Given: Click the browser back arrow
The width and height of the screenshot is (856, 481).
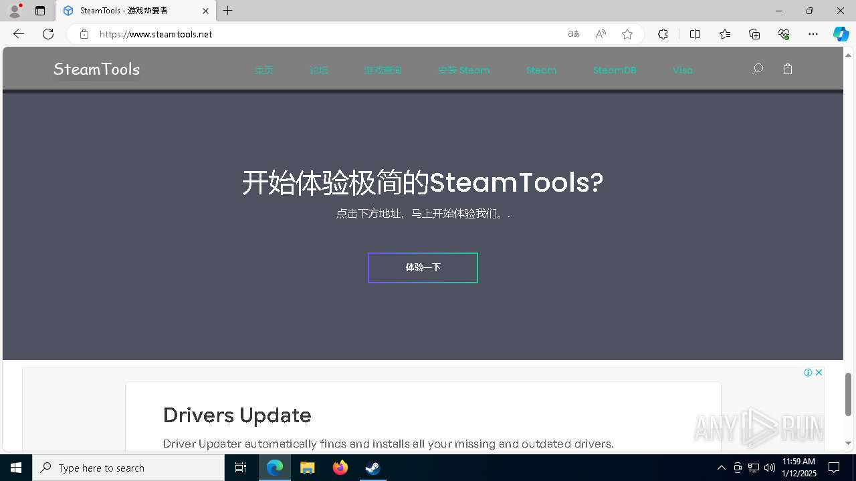Looking at the screenshot, I should pyautogui.click(x=19, y=34).
